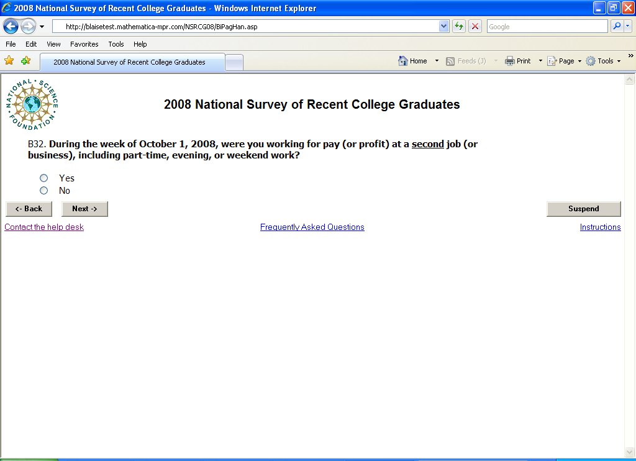Click the page scrollbar down arrow
The width and height of the screenshot is (636, 461).
[630, 452]
